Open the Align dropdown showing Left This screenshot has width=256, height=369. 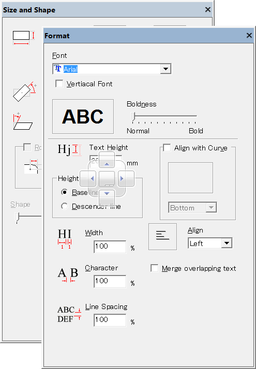(x=227, y=243)
